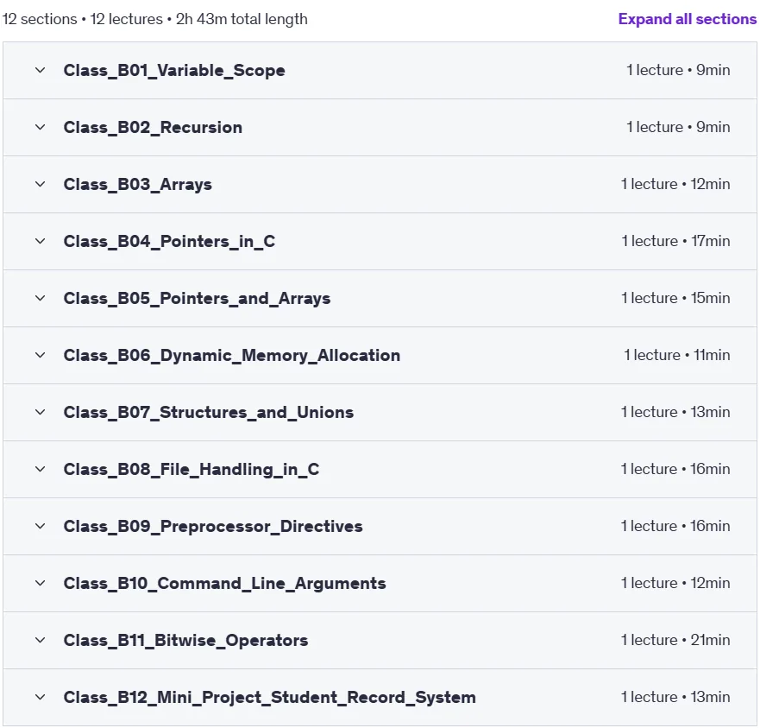The height and width of the screenshot is (728, 760).
Task: Open chevron for Class_B05_Pointers_and_Arrays
Action: 41,298
